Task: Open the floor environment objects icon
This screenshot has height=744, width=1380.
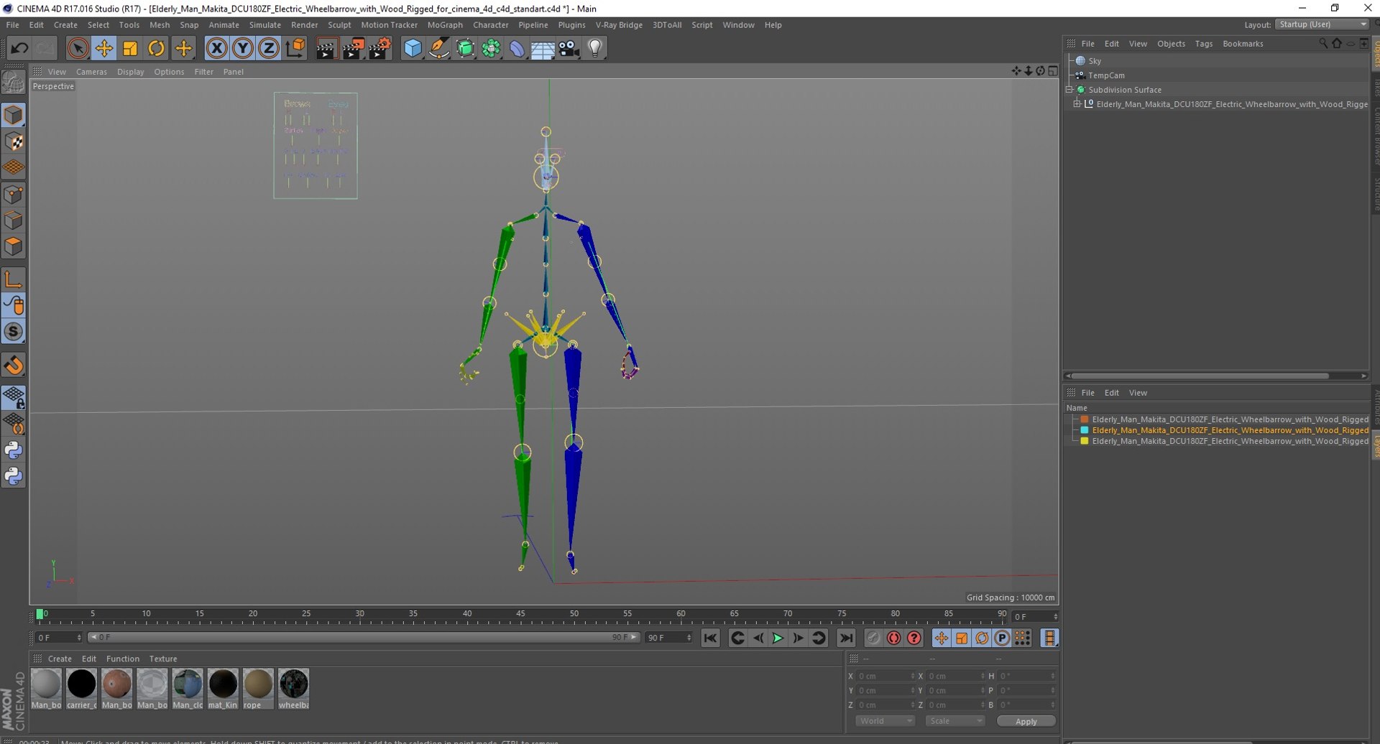Action: pos(543,49)
